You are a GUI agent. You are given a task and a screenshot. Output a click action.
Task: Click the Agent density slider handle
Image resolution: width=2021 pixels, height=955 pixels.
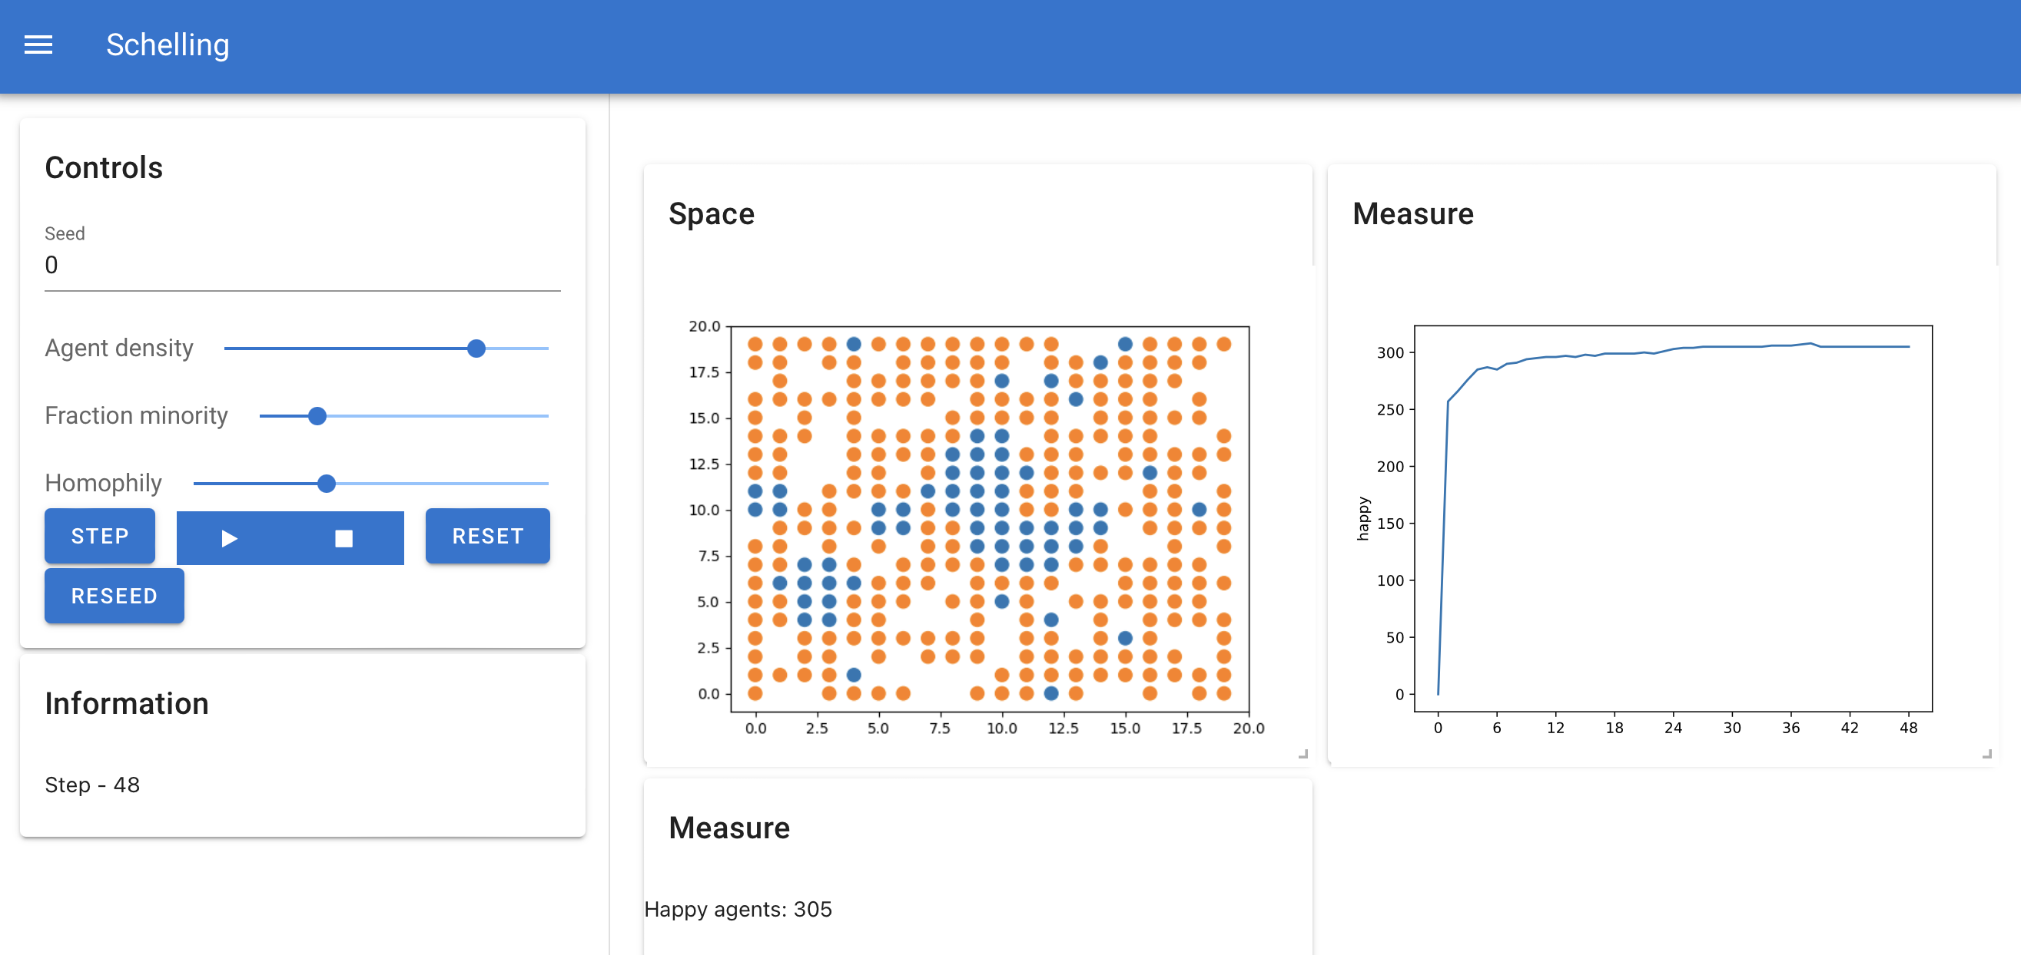point(476,348)
